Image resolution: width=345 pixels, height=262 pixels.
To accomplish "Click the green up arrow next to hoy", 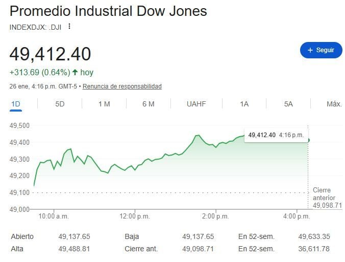I will pos(75,72).
